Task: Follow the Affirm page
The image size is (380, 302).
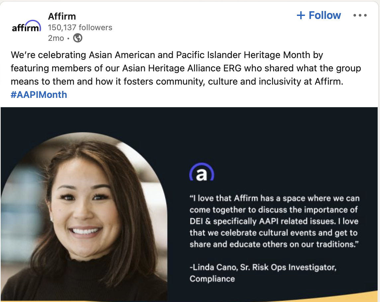Action: tap(319, 15)
